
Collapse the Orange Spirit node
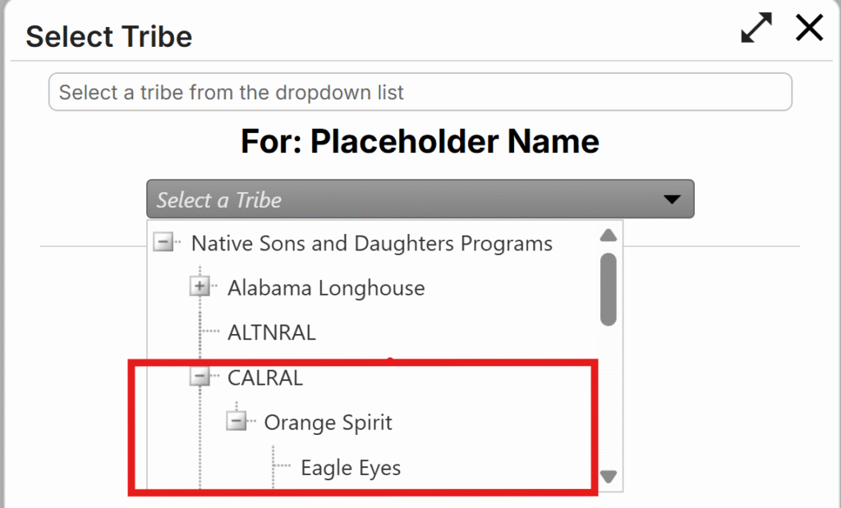click(x=237, y=422)
